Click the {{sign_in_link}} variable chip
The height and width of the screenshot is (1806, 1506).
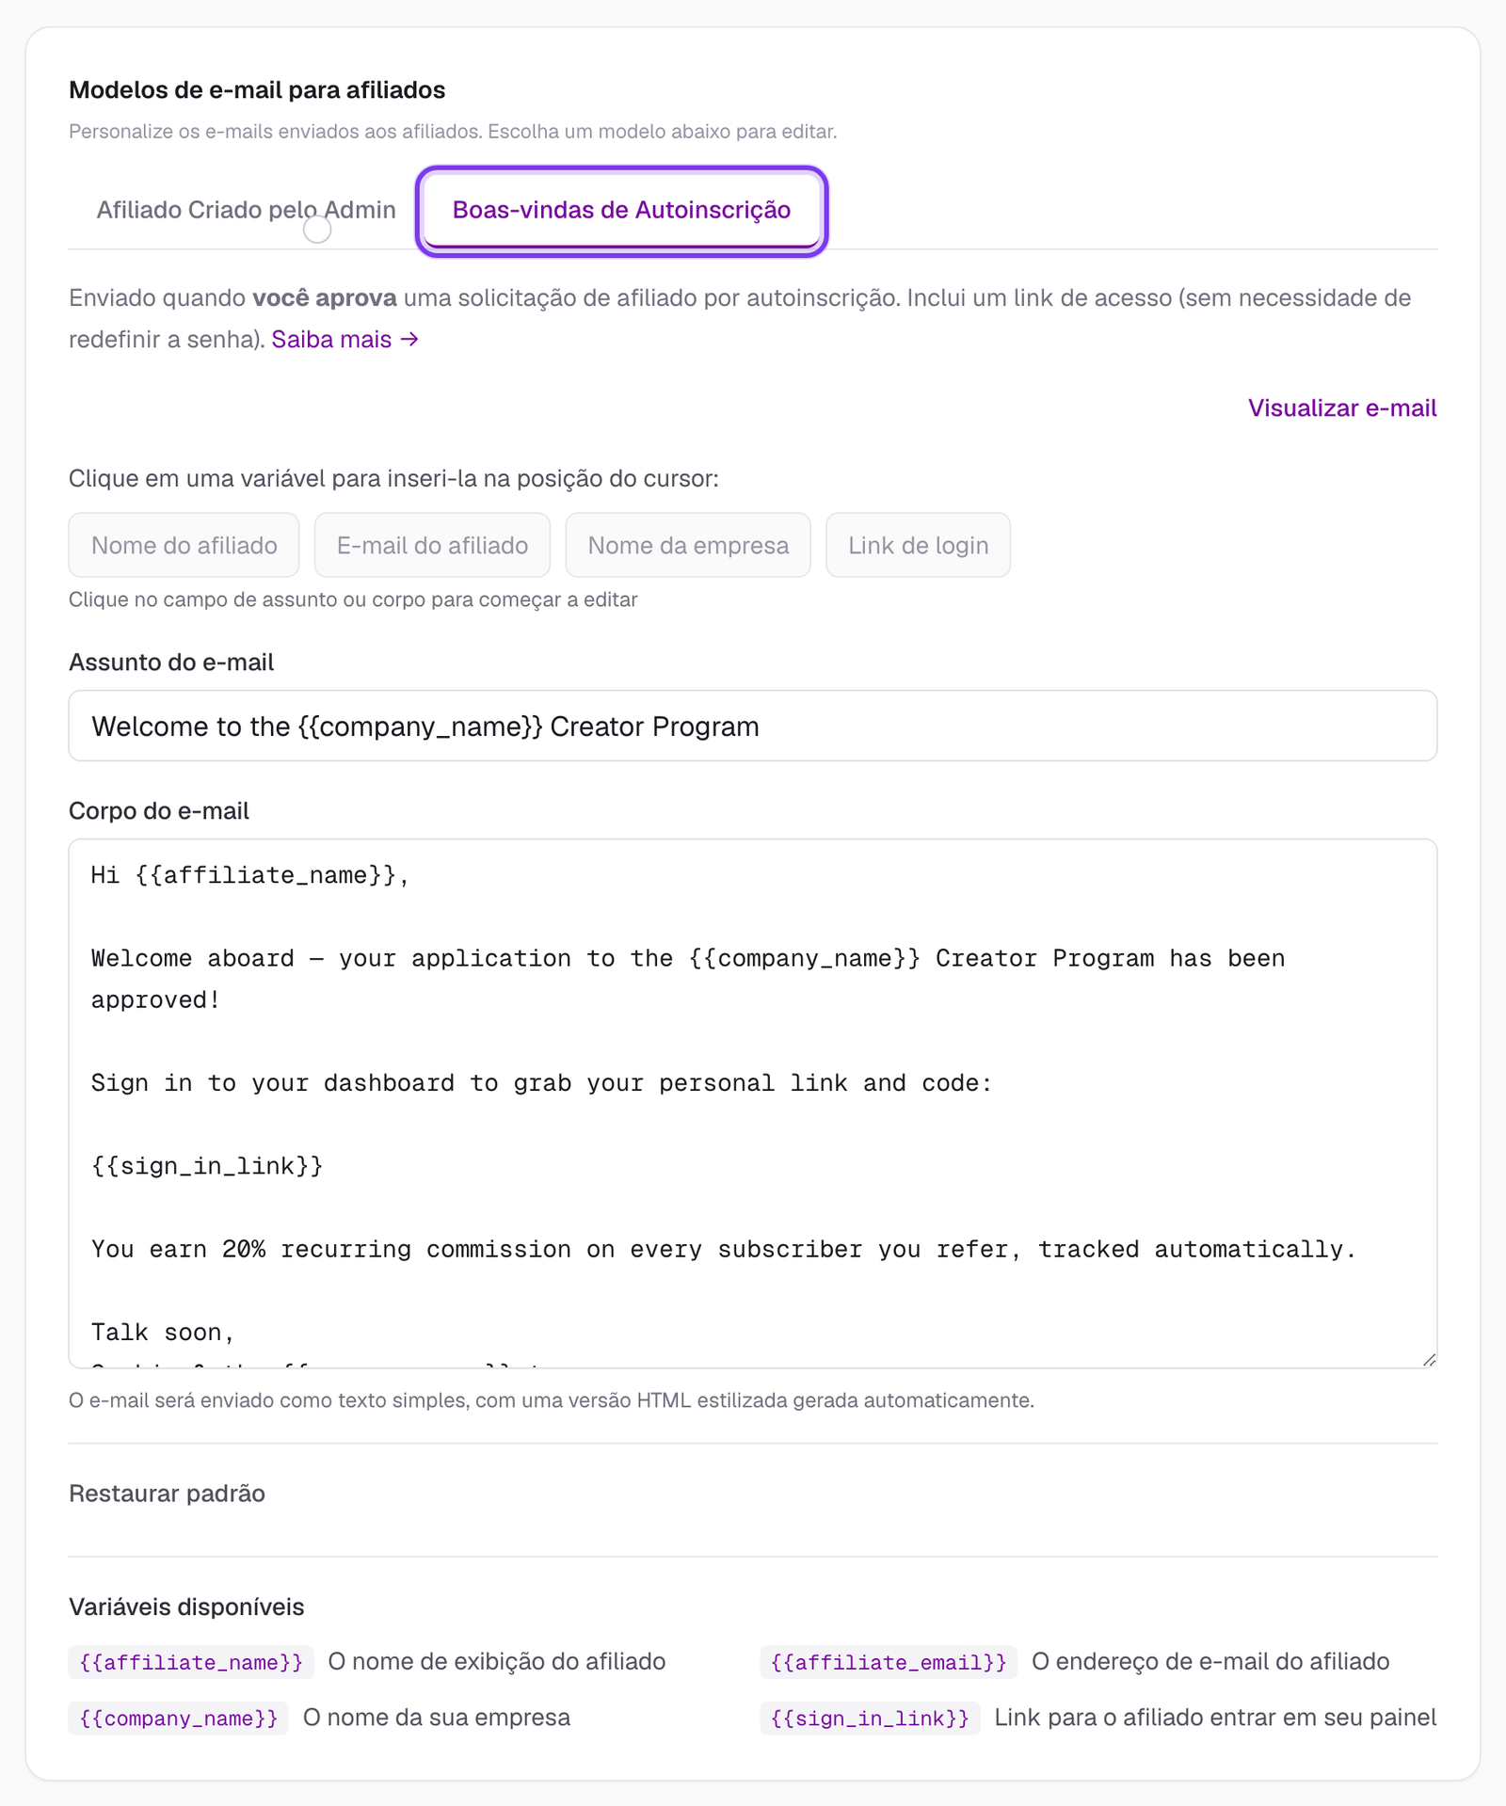coord(870,1718)
